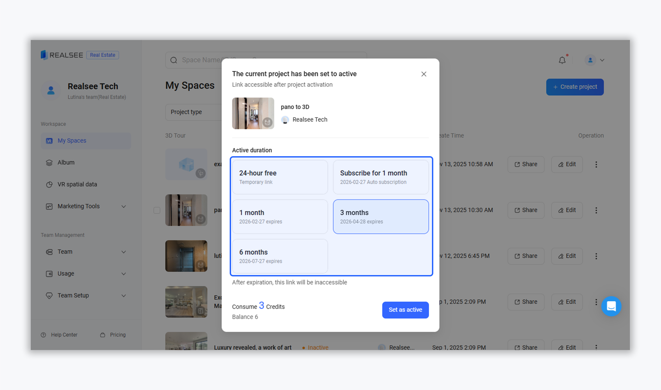
Task: Click the pano to 3D thumbnail in dialog
Action: point(253,113)
